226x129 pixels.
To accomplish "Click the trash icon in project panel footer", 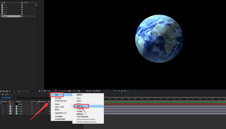I will coord(19,91).
